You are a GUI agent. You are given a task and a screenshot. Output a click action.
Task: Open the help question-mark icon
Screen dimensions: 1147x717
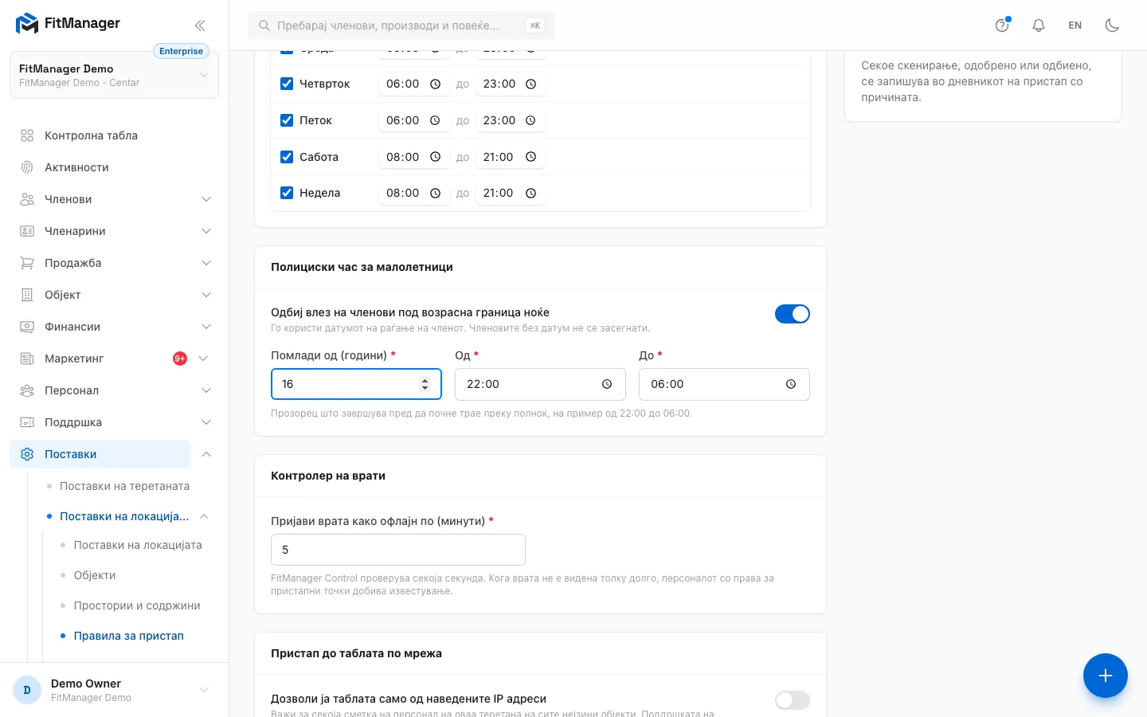tap(1002, 25)
